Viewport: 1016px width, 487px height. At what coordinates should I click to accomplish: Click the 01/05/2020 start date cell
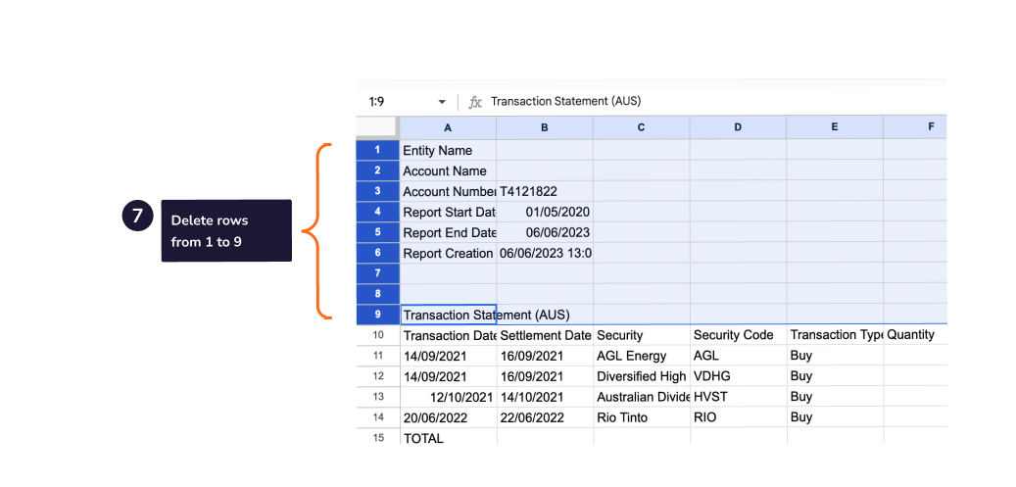545,212
